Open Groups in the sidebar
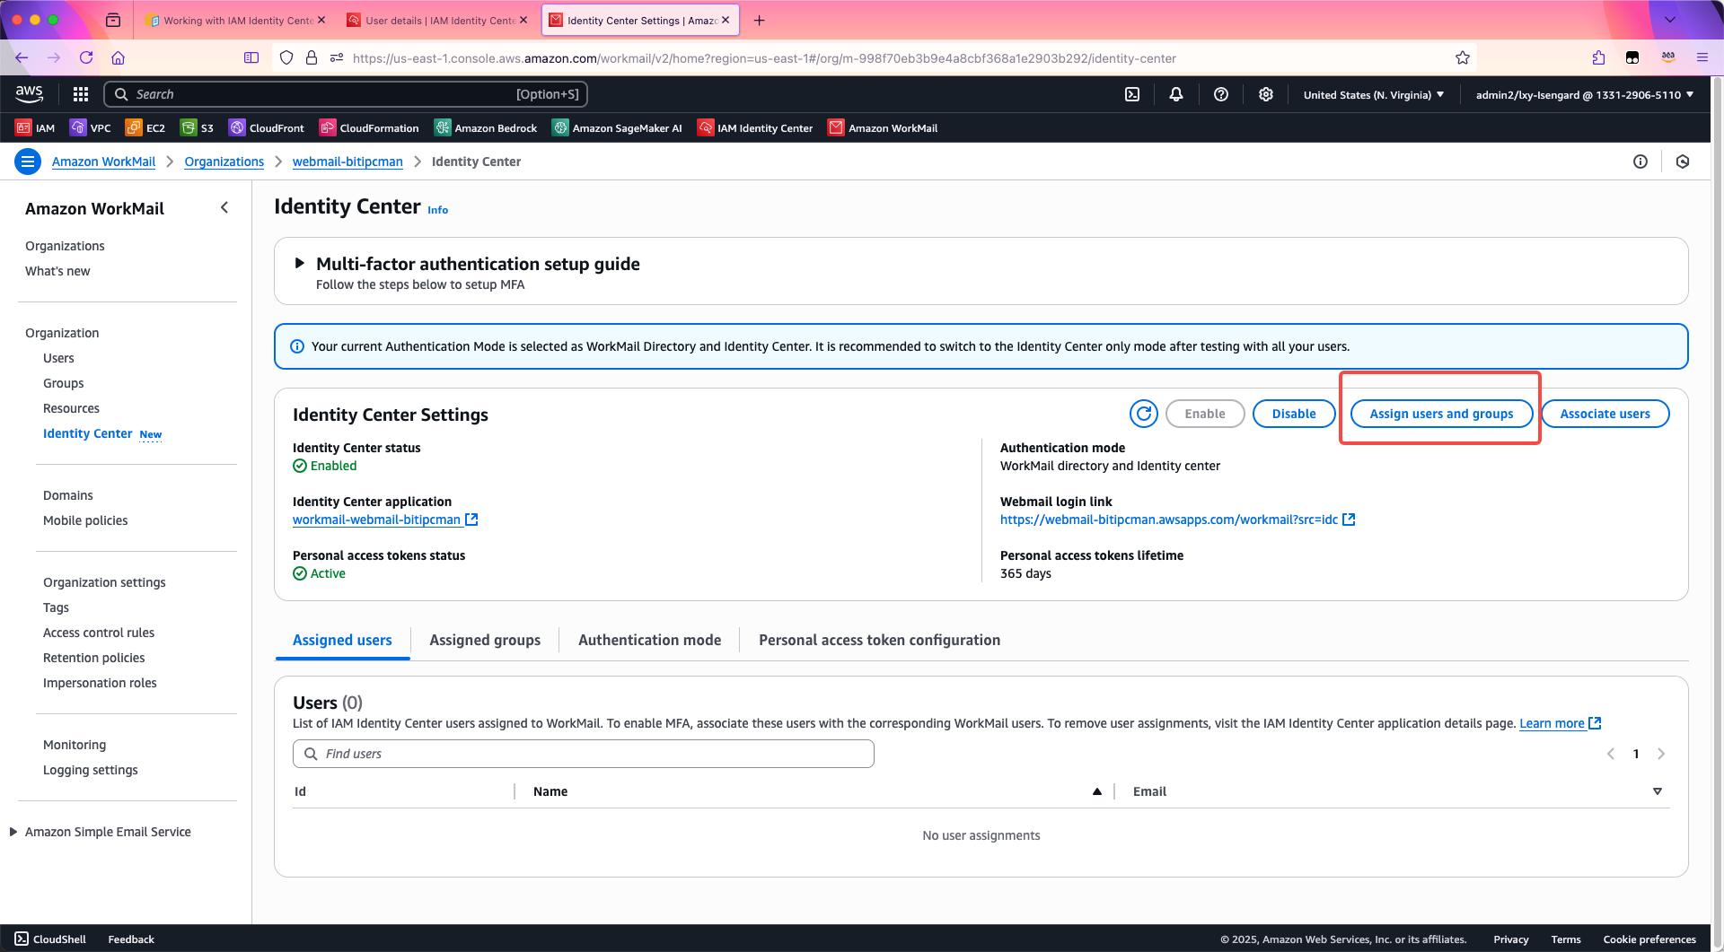 click(63, 383)
